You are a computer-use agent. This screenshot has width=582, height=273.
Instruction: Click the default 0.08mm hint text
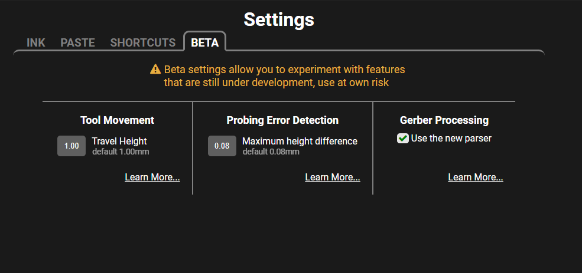point(271,152)
